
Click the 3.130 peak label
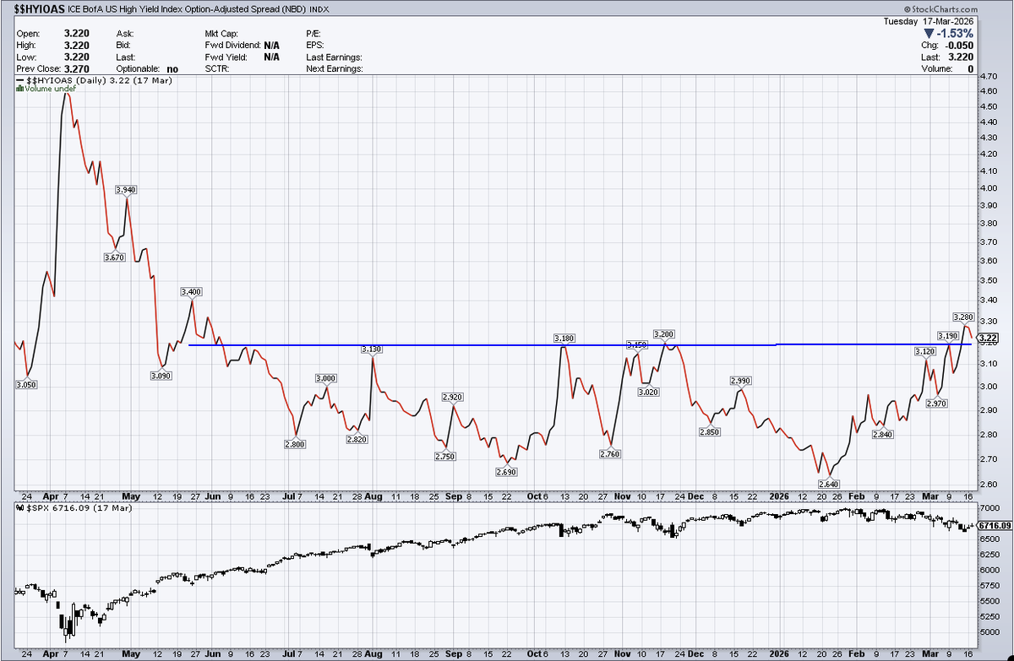point(372,349)
